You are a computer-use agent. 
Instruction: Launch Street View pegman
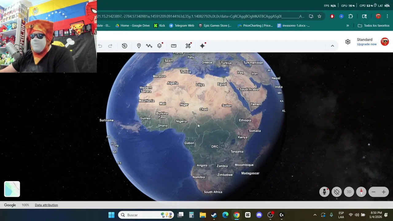coord(324,192)
